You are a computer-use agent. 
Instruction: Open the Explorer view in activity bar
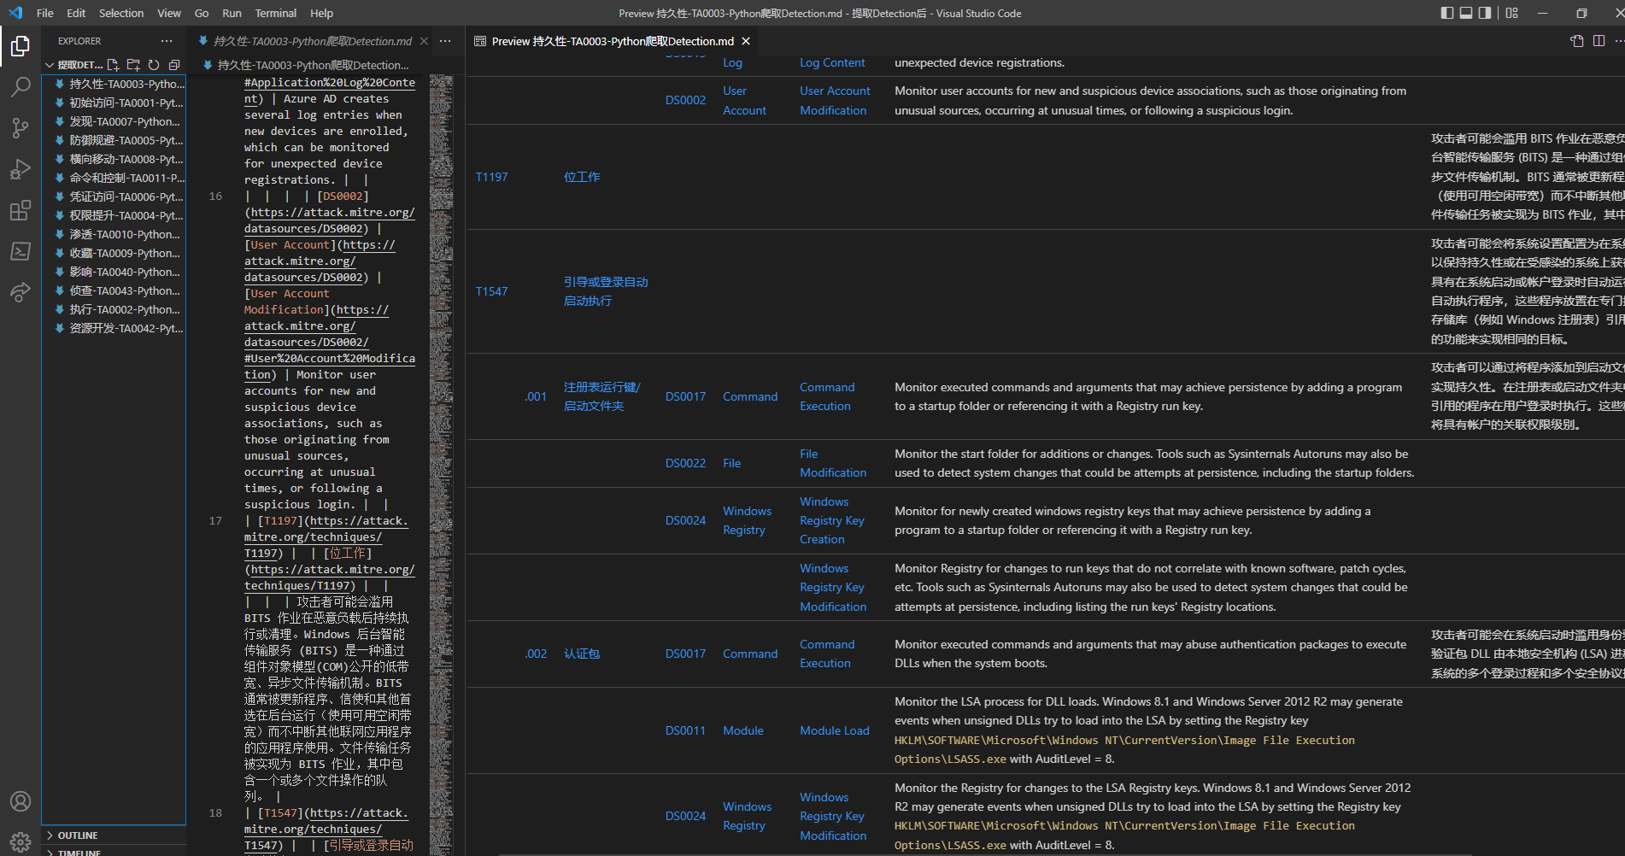point(21,46)
